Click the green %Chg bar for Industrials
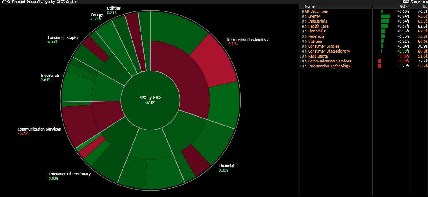Image resolution: width=428 pixels, height=197 pixels. [x=385, y=21]
